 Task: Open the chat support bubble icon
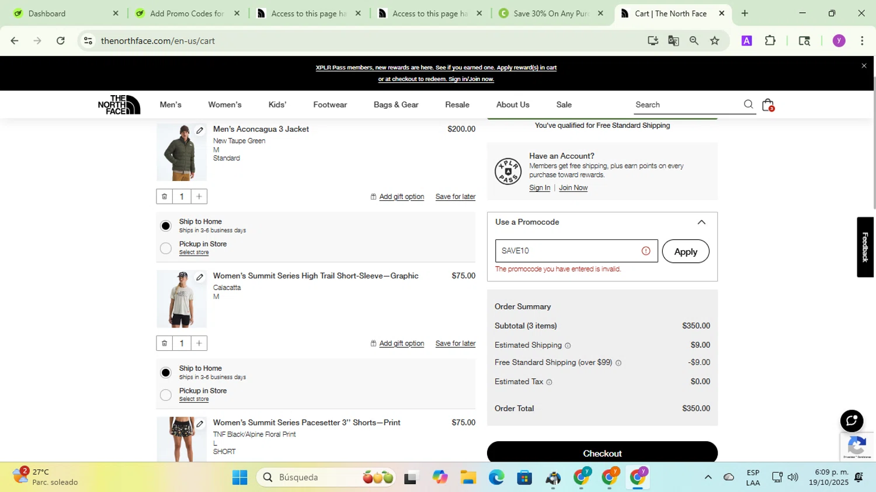851,421
